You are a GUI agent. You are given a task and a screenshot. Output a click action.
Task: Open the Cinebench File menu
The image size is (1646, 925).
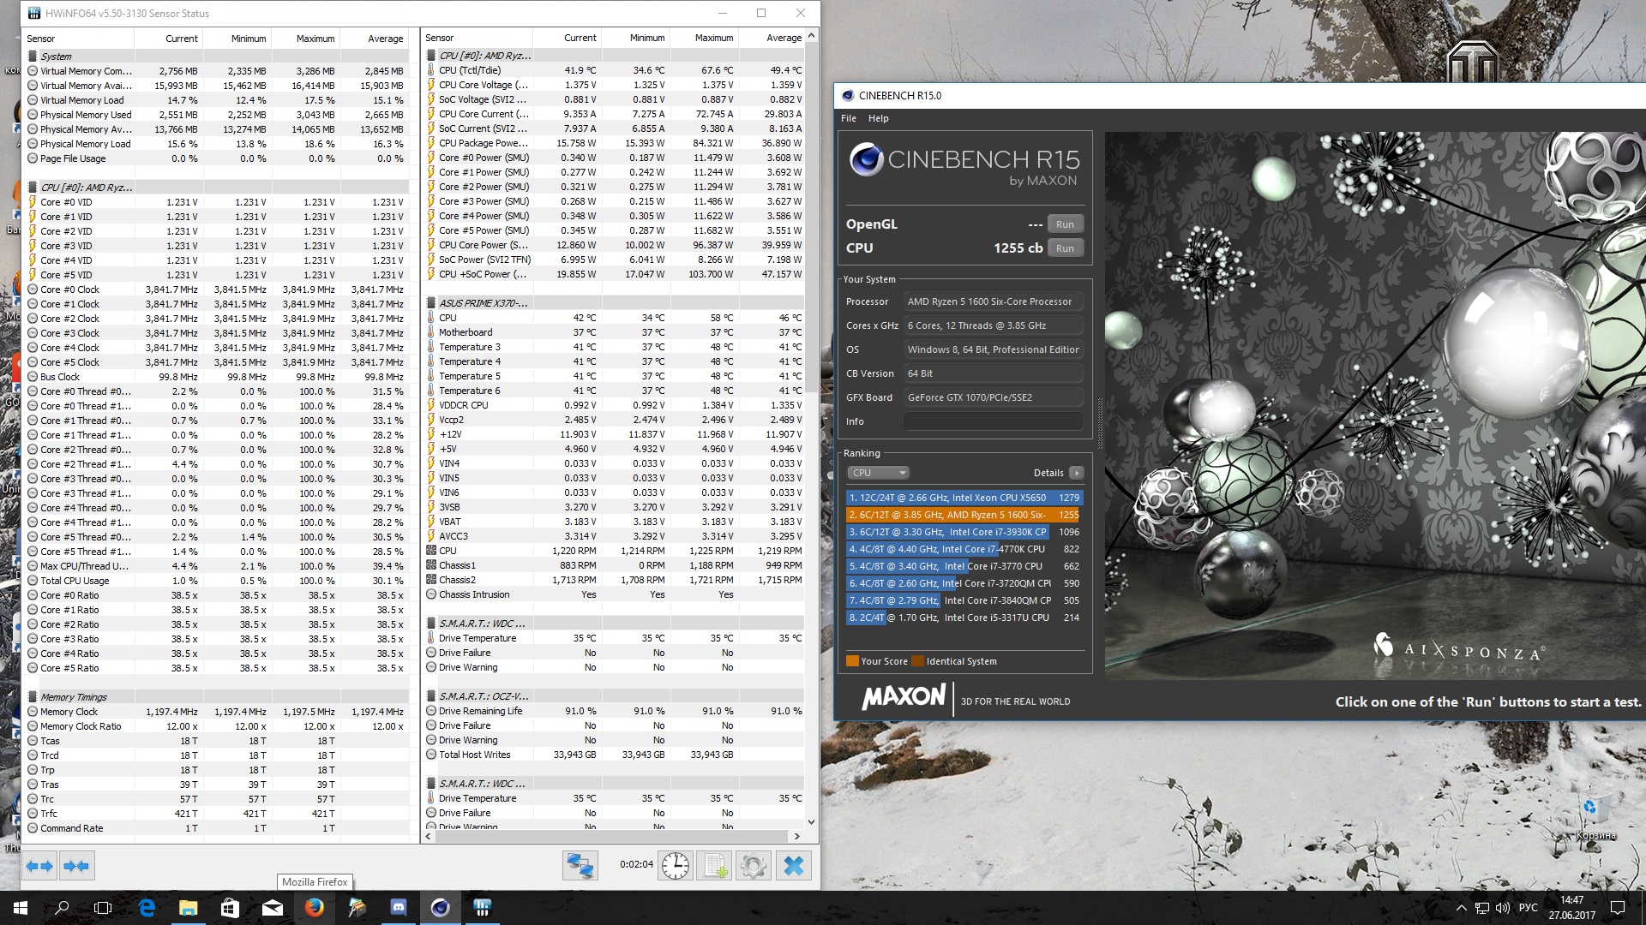coord(848,118)
